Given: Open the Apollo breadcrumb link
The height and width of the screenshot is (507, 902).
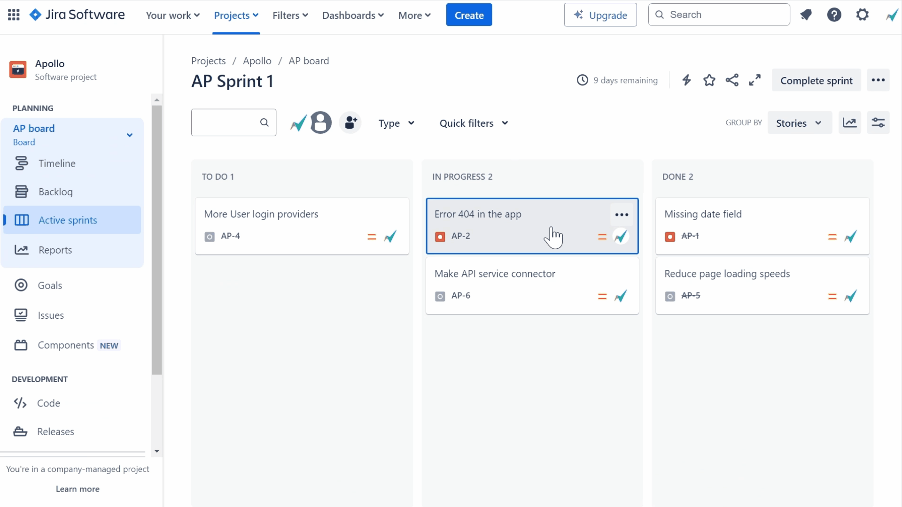Looking at the screenshot, I should [x=257, y=61].
